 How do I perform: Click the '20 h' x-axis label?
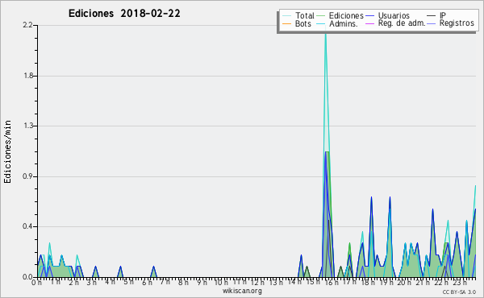click(404, 283)
